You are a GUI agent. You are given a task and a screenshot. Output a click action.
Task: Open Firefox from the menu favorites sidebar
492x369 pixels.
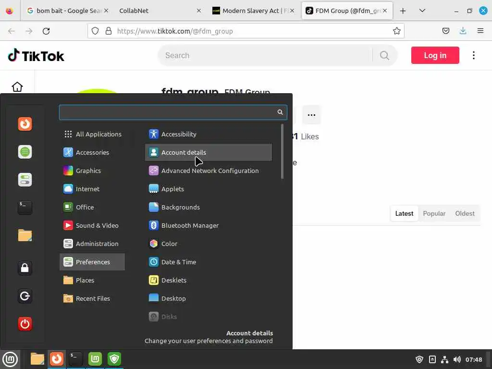point(25,123)
